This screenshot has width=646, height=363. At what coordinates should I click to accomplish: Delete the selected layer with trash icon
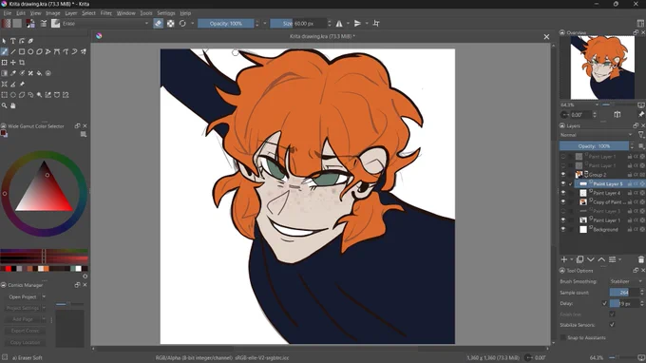click(640, 259)
